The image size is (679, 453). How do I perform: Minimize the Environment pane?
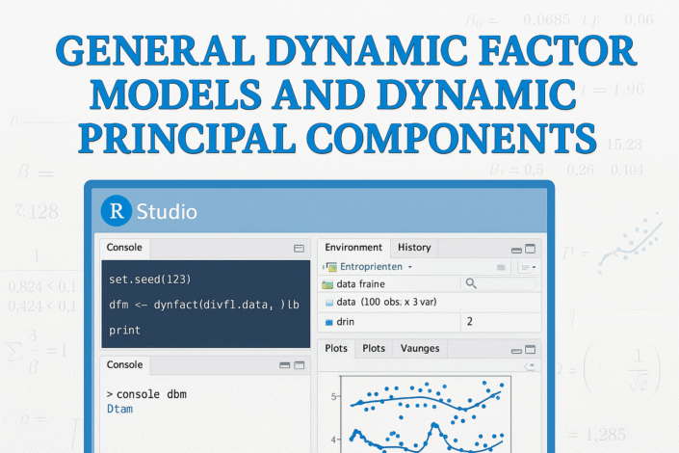(515, 248)
